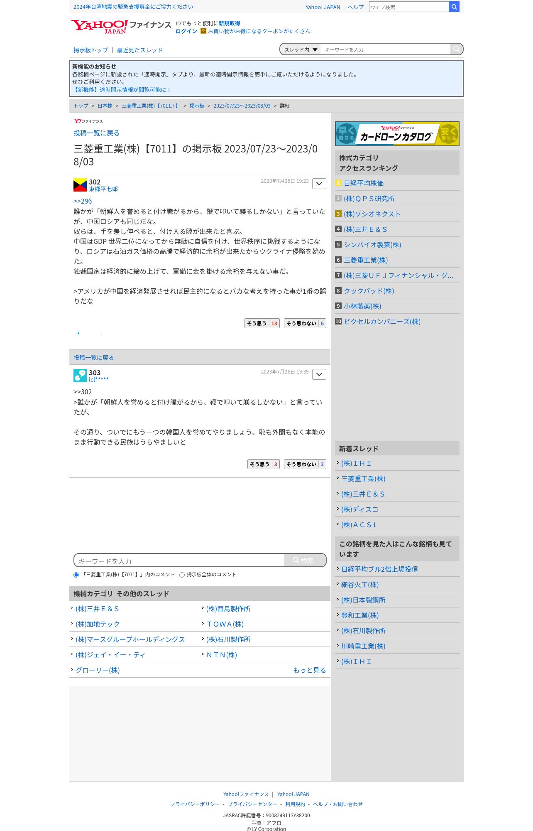Click the thread search magnifier icon
This screenshot has width=533, height=831.
tap(456, 49)
